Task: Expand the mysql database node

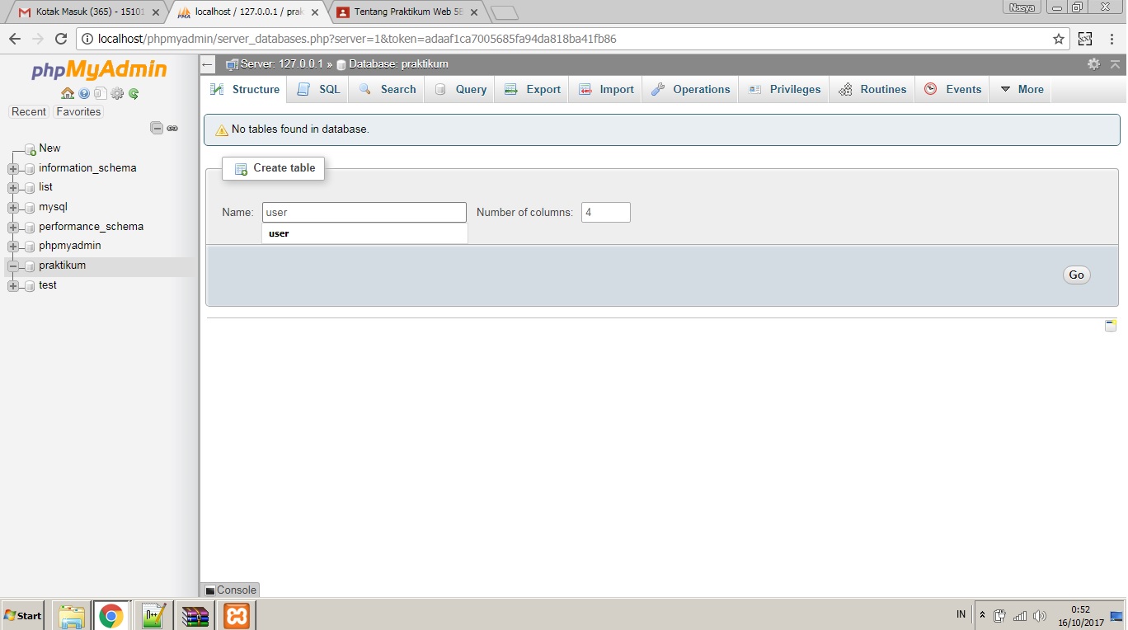Action: click(x=12, y=206)
